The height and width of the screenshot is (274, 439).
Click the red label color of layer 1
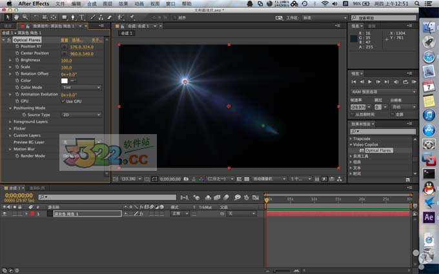32,214
